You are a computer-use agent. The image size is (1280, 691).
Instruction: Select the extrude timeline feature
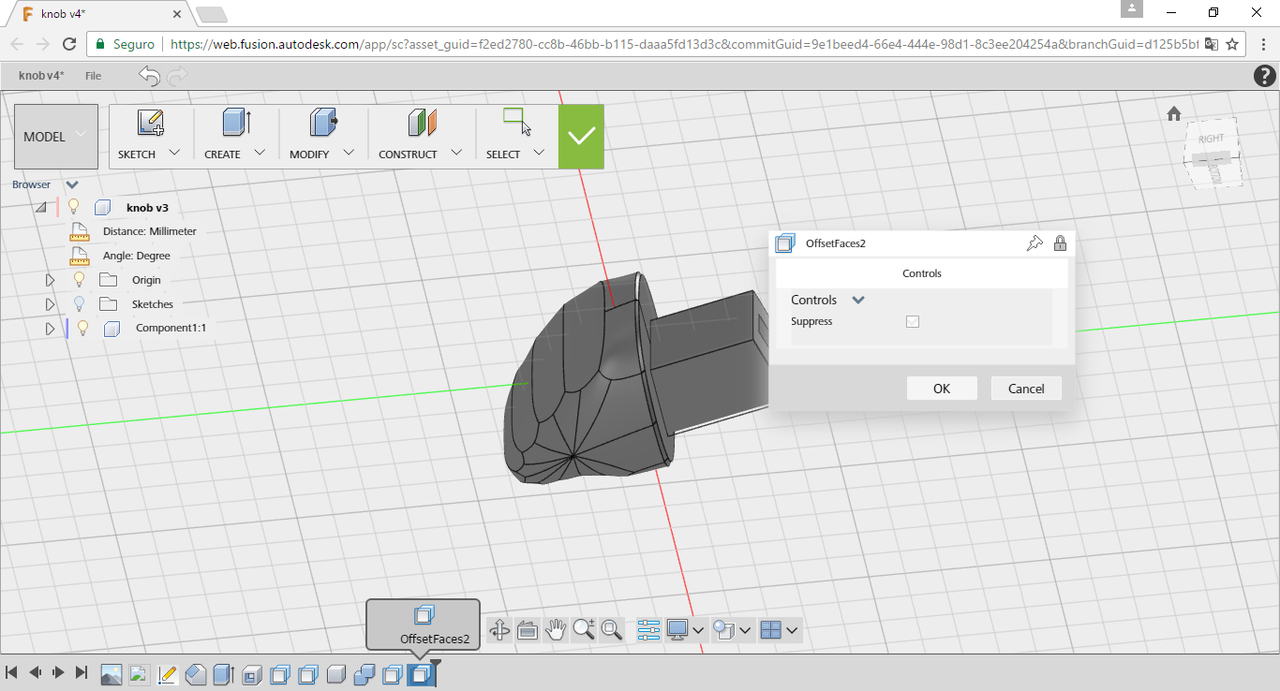pyautogui.click(x=223, y=674)
